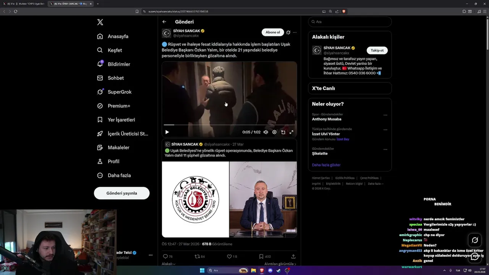Screen dimensions: 489x275
Task: Open Makaleler articles
Action: point(113,147)
